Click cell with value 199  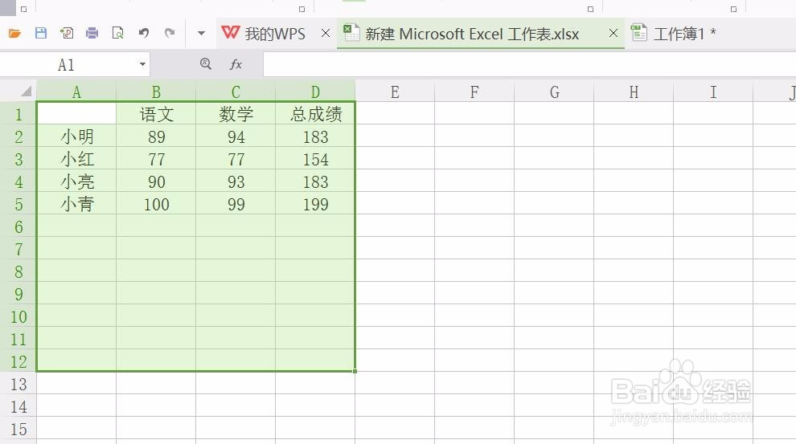[x=315, y=204]
